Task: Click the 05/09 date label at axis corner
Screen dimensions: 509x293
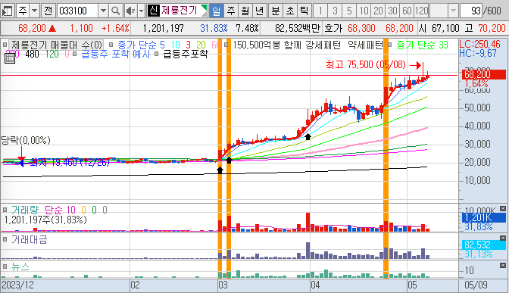Action: pos(476,285)
